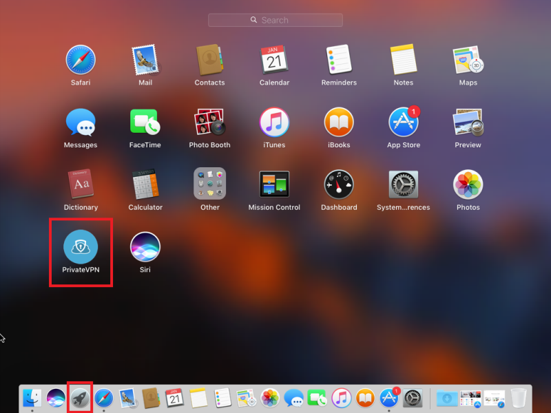Viewport: 551px width, 413px height.
Task: Launch Maps from the Launchpad grid
Action: (x=468, y=61)
